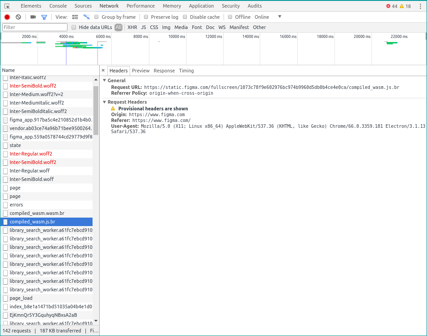Filter requests by Img type
Image resolution: width=427 pixels, height=336 pixels.
[x=166, y=27]
